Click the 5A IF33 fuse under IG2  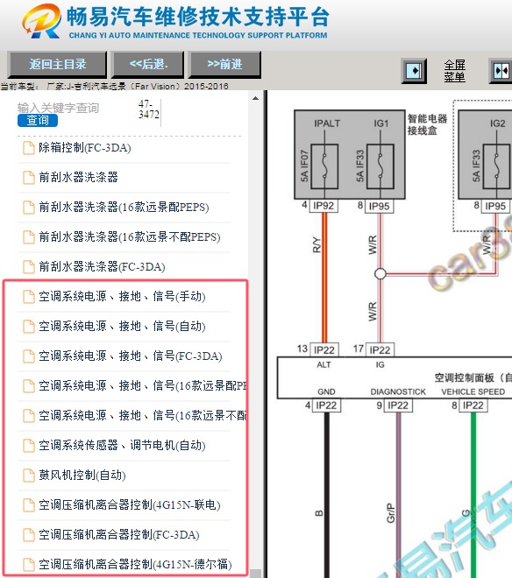pos(497,166)
